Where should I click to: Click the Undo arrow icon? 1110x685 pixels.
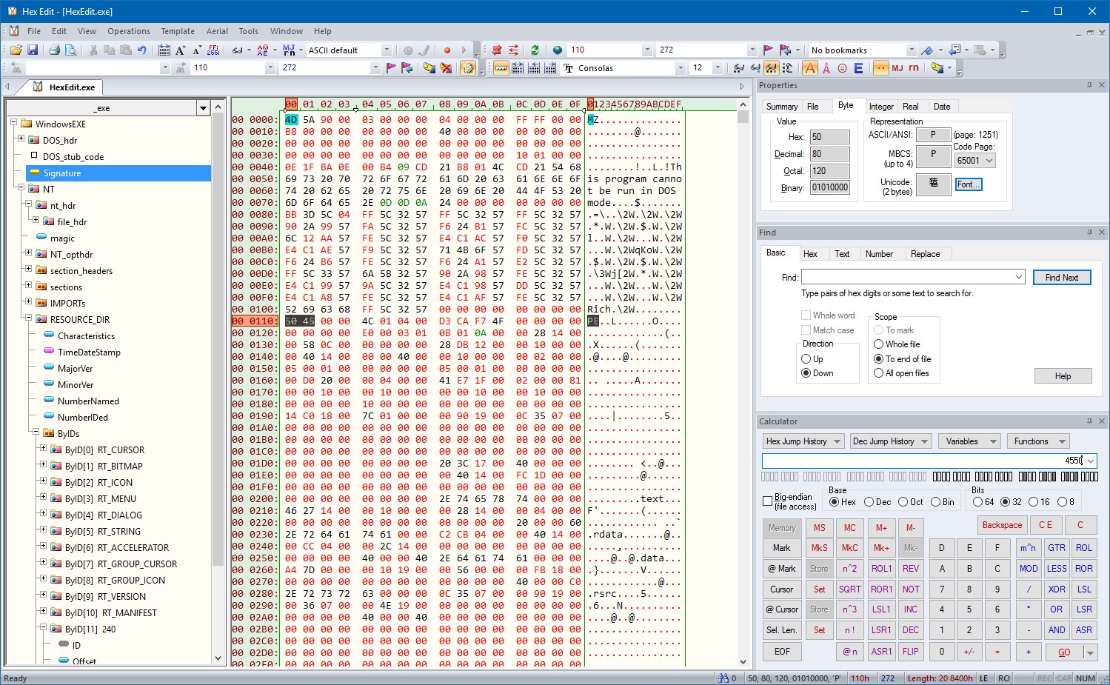pyautogui.click(x=141, y=50)
